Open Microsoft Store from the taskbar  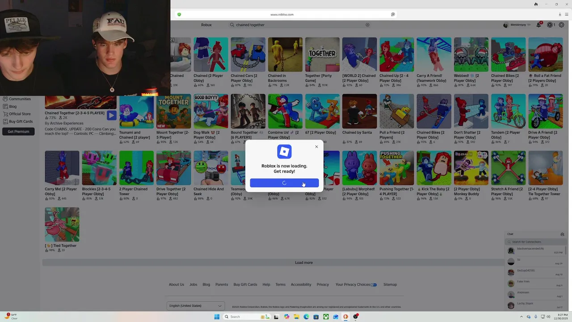coord(316,317)
